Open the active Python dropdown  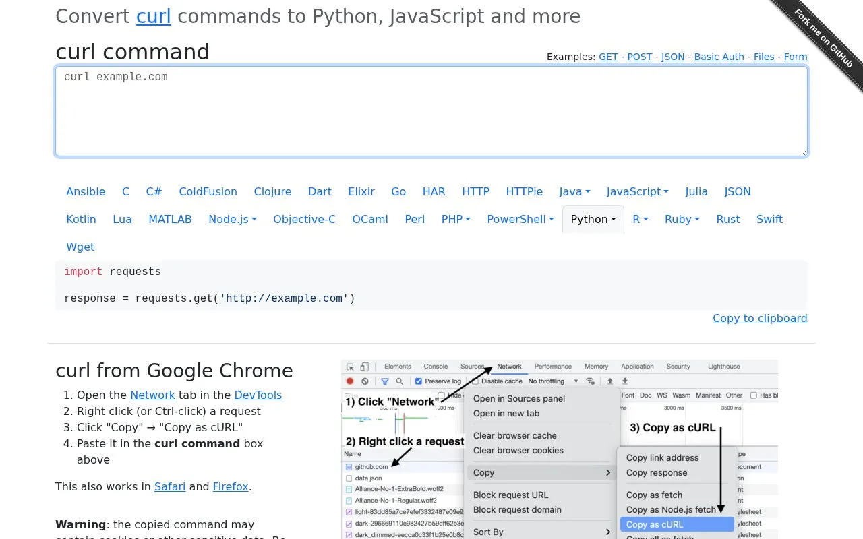593,219
